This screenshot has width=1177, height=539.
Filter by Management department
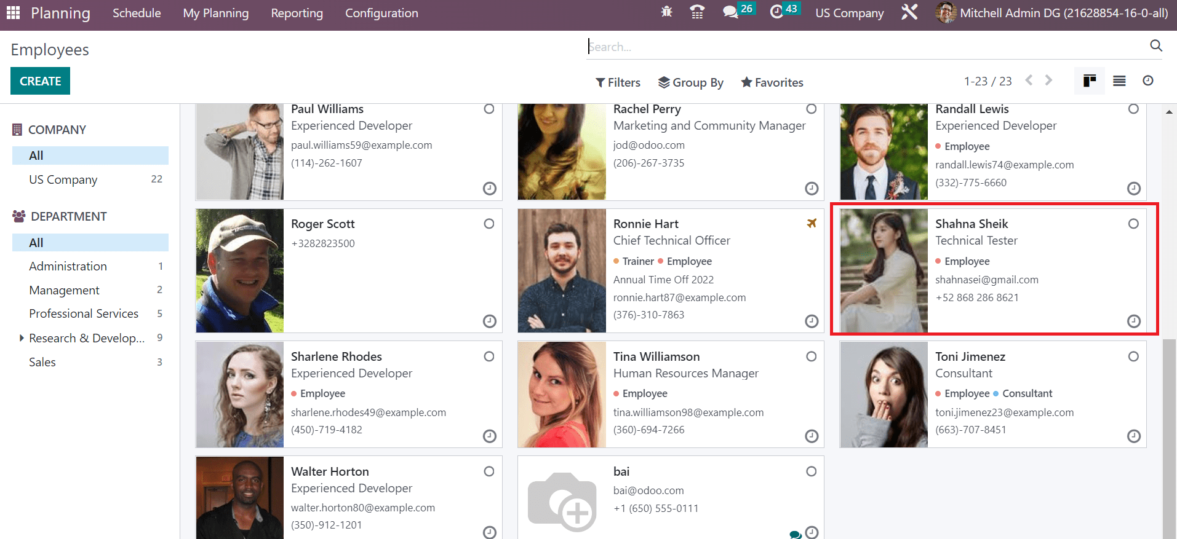coord(90,290)
